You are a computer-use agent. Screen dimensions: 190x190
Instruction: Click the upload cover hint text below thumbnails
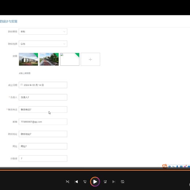pos(24,73)
